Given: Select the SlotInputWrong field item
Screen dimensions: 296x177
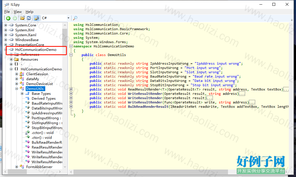Looking at the screenshot, I should (x=47, y=123).
